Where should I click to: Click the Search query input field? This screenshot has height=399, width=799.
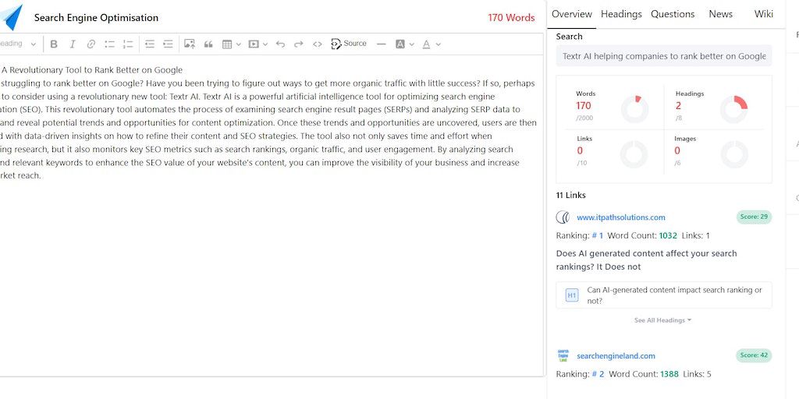(664, 56)
